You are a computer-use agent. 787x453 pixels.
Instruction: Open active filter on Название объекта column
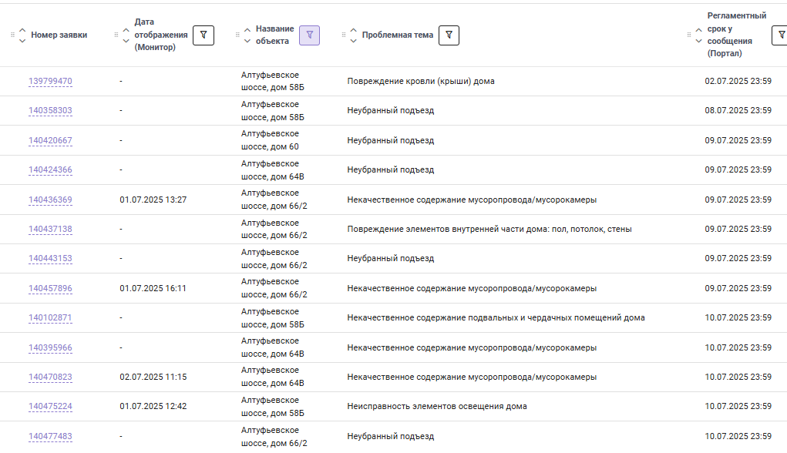(309, 35)
